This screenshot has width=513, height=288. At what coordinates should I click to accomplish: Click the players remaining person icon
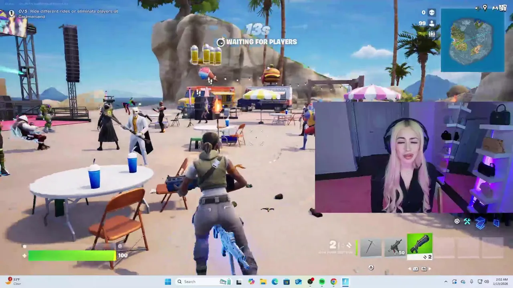point(432,24)
